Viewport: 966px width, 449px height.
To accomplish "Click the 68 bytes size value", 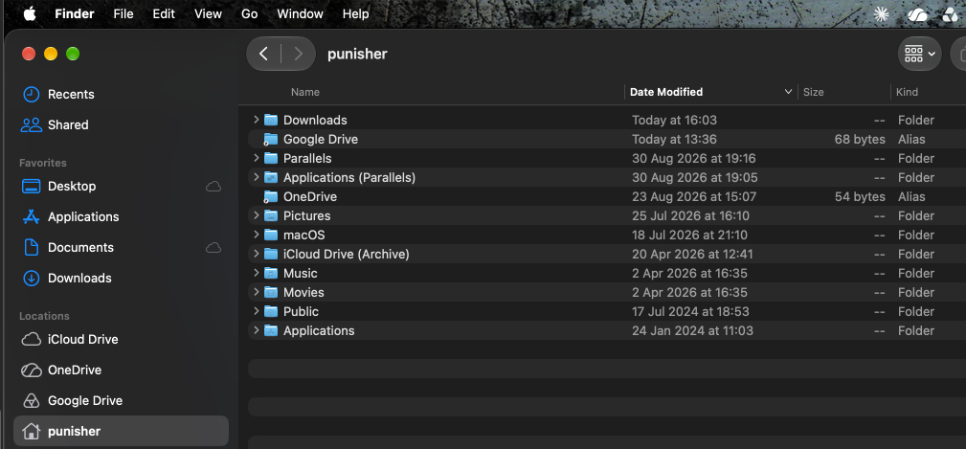I will [x=860, y=139].
